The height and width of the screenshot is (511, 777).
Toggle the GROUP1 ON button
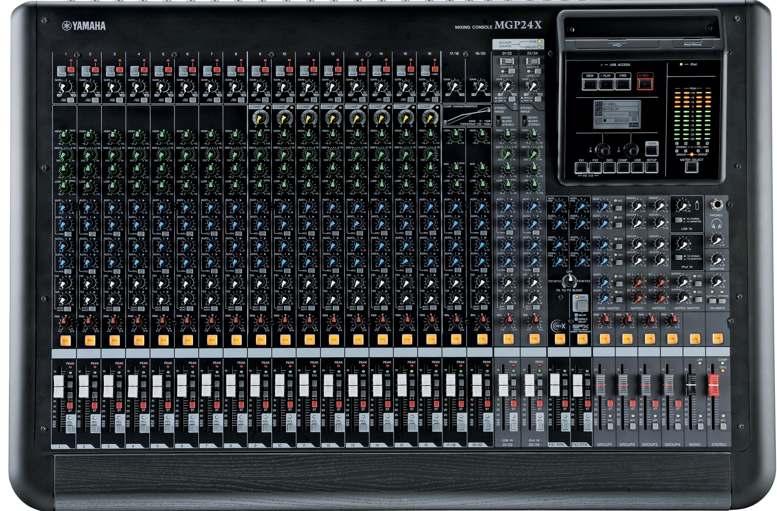coord(604,339)
